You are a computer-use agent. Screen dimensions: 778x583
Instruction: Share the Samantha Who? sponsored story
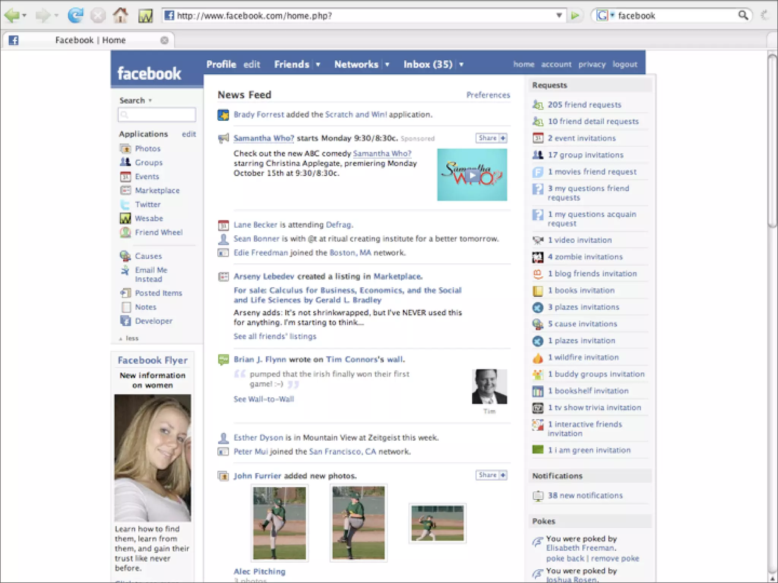pyautogui.click(x=491, y=138)
